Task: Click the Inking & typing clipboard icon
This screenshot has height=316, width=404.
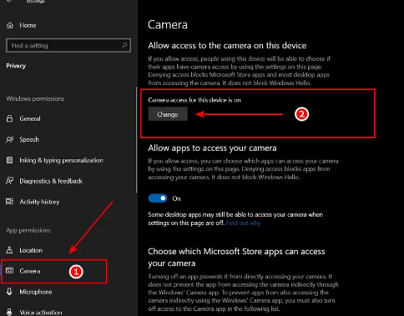Action: point(10,160)
